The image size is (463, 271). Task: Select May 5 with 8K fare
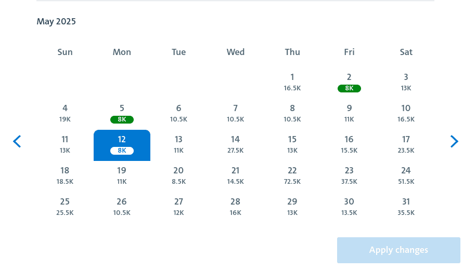pyautogui.click(x=122, y=114)
